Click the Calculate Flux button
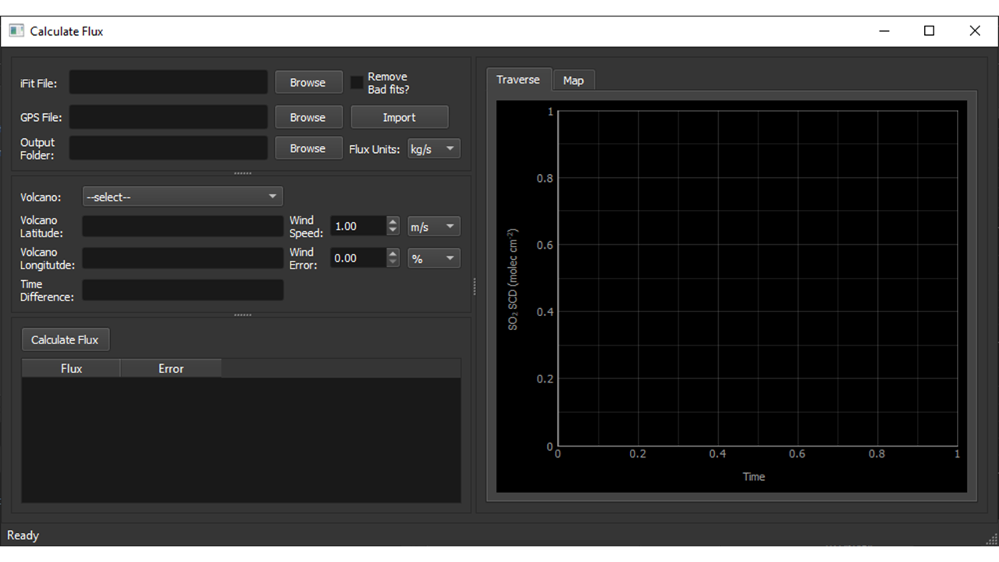 (x=66, y=340)
